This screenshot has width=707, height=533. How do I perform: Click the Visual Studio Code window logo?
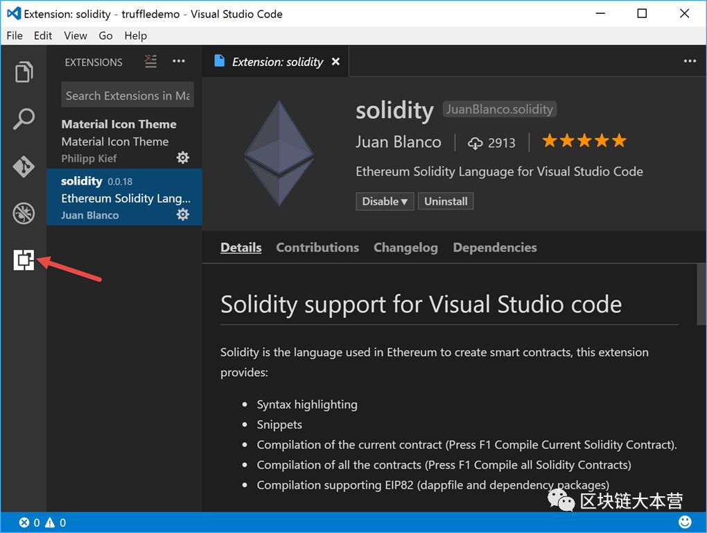(x=14, y=14)
